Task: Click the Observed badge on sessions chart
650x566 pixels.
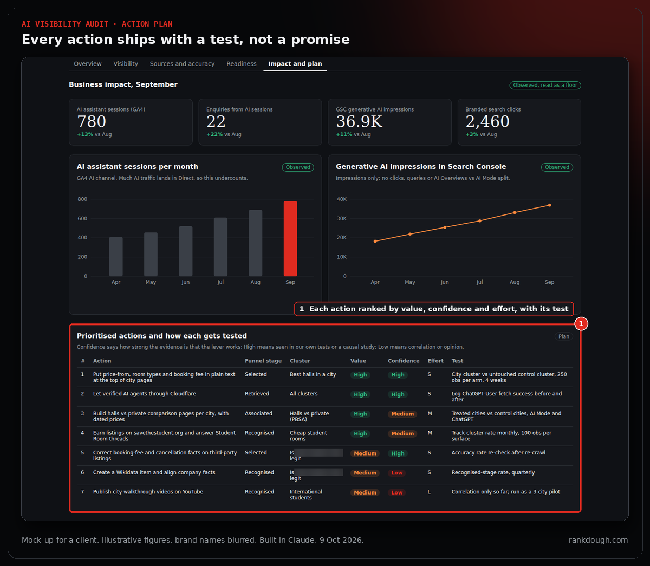Action: click(x=298, y=167)
